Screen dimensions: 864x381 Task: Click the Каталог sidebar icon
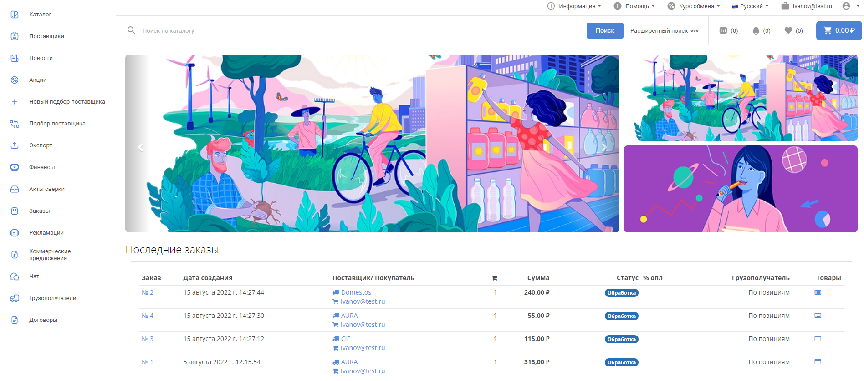15,15
